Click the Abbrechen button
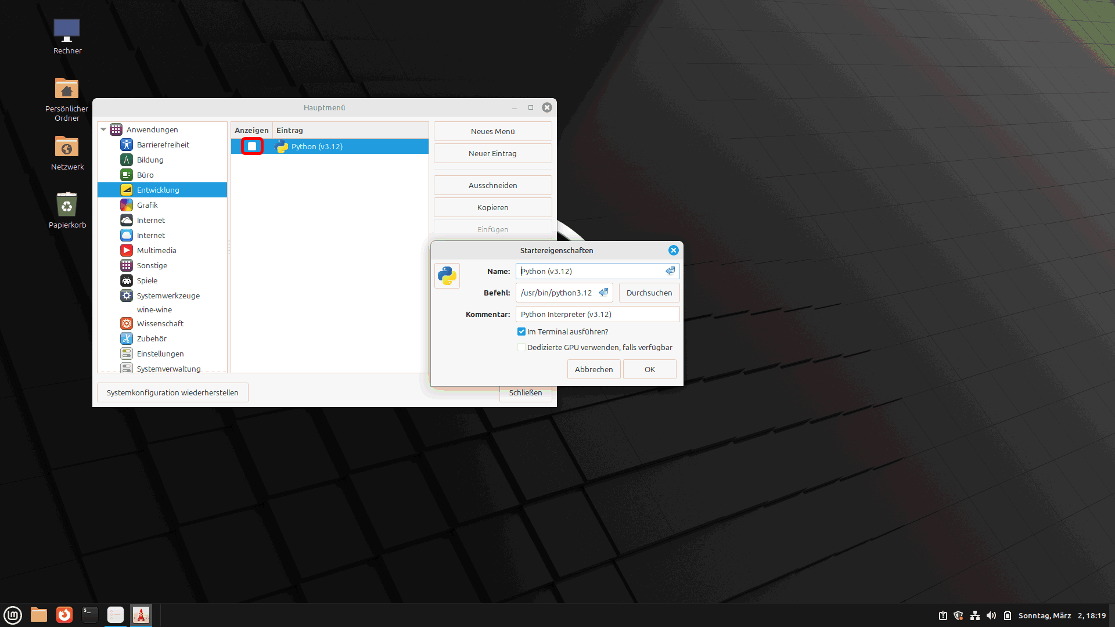The height and width of the screenshot is (627, 1115). click(x=594, y=369)
